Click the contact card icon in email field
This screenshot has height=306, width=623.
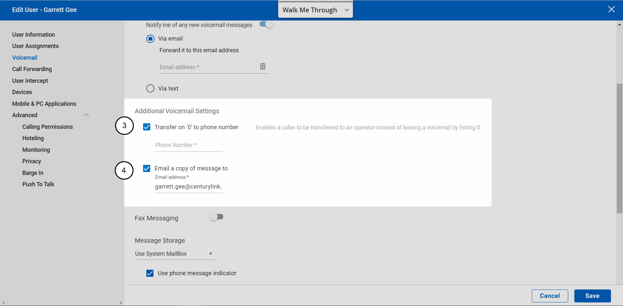[263, 67]
